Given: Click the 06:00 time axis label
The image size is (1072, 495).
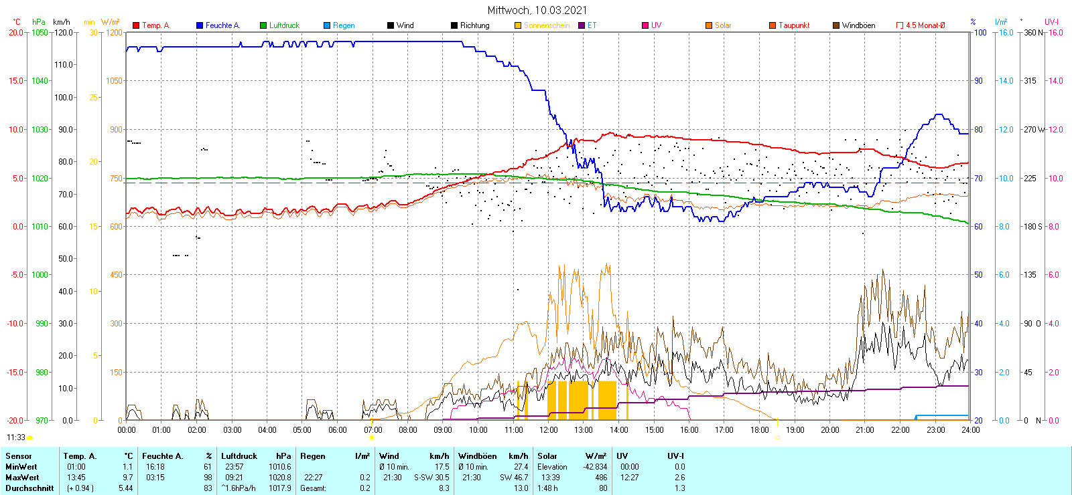Looking at the screenshot, I should tap(337, 430).
